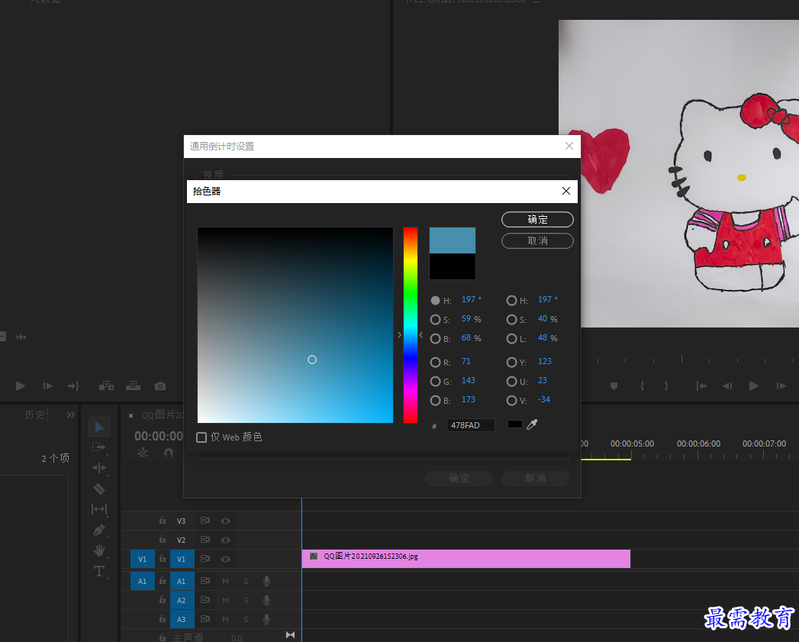The width and height of the screenshot is (799, 642).
Task: Expand the History panel overflow chevrons
Action: (71, 415)
